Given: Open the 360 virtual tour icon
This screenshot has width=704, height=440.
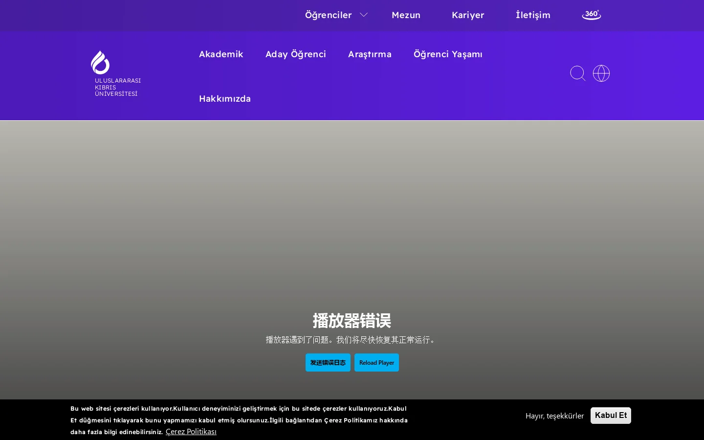Looking at the screenshot, I should click(x=592, y=15).
